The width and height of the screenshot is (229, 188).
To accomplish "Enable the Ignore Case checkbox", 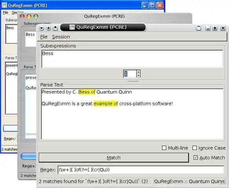I will (x=194, y=148).
